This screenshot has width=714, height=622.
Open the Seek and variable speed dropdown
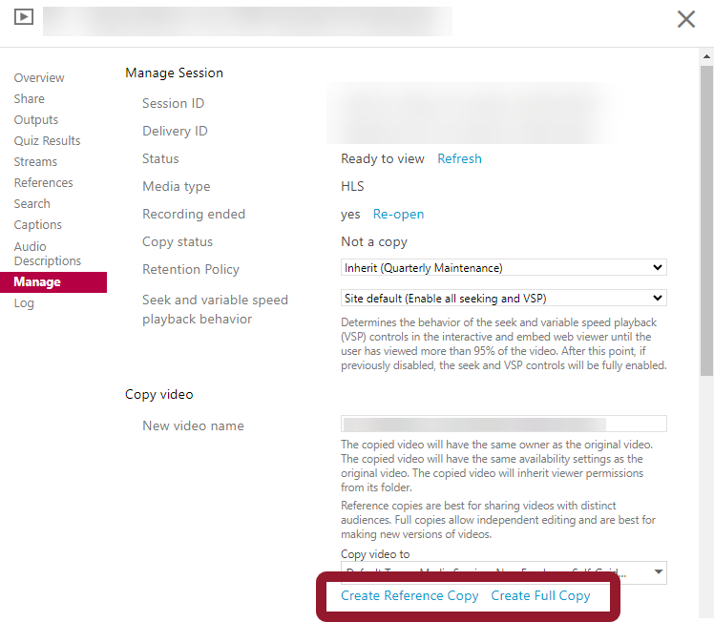click(503, 298)
